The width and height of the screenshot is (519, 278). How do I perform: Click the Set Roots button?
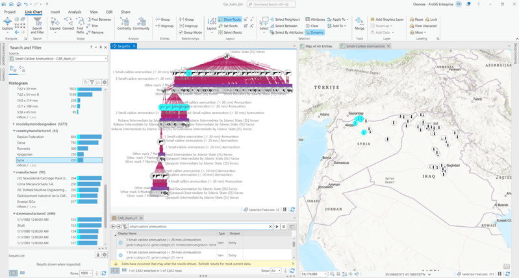(228, 26)
